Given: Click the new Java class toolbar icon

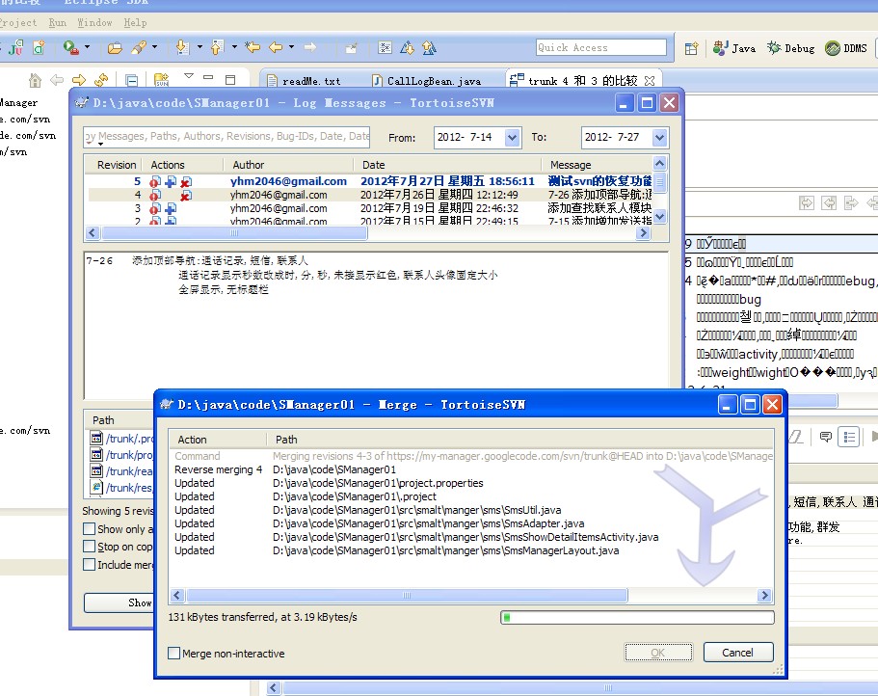Looking at the screenshot, I should click(x=39, y=47).
